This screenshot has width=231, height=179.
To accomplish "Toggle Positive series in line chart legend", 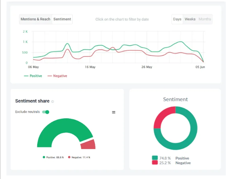I will pyautogui.click(x=33, y=76).
